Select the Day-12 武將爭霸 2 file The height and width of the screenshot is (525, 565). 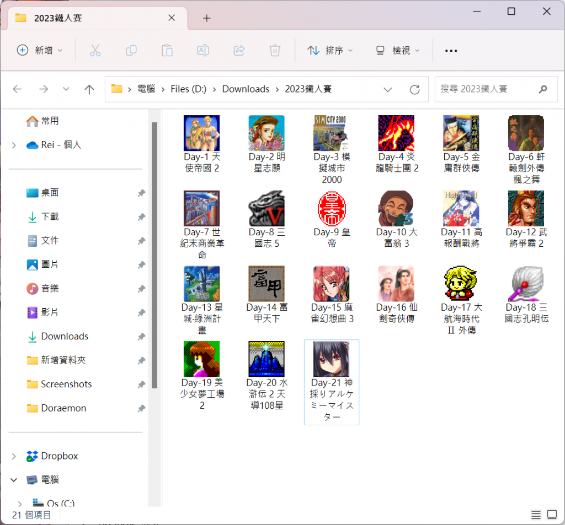(526, 219)
